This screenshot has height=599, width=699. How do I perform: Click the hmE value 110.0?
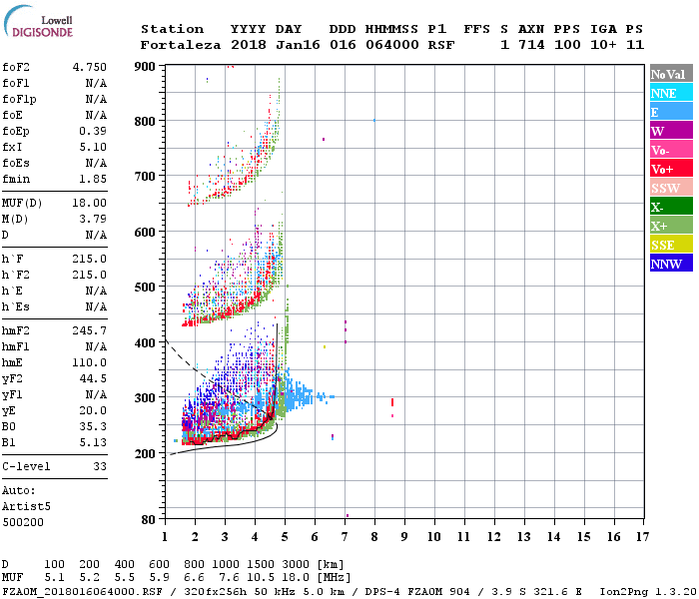click(x=90, y=362)
